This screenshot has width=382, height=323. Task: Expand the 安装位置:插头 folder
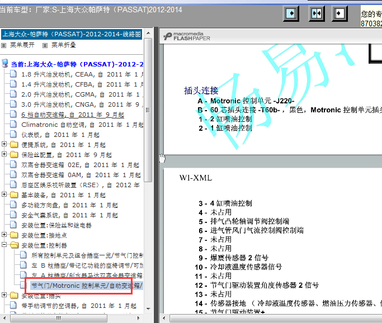coord(4,294)
